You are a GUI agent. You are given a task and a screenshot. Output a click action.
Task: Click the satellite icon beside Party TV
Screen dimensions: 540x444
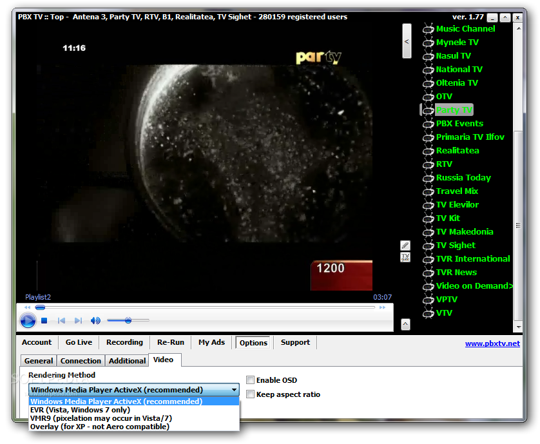point(428,110)
